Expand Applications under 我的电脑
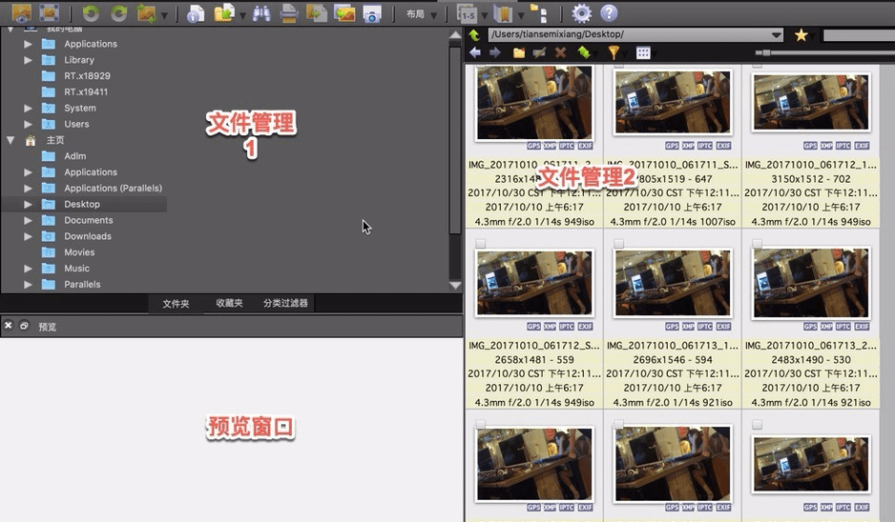The width and height of the screenshot is (895, 522). tap(28, 44)
